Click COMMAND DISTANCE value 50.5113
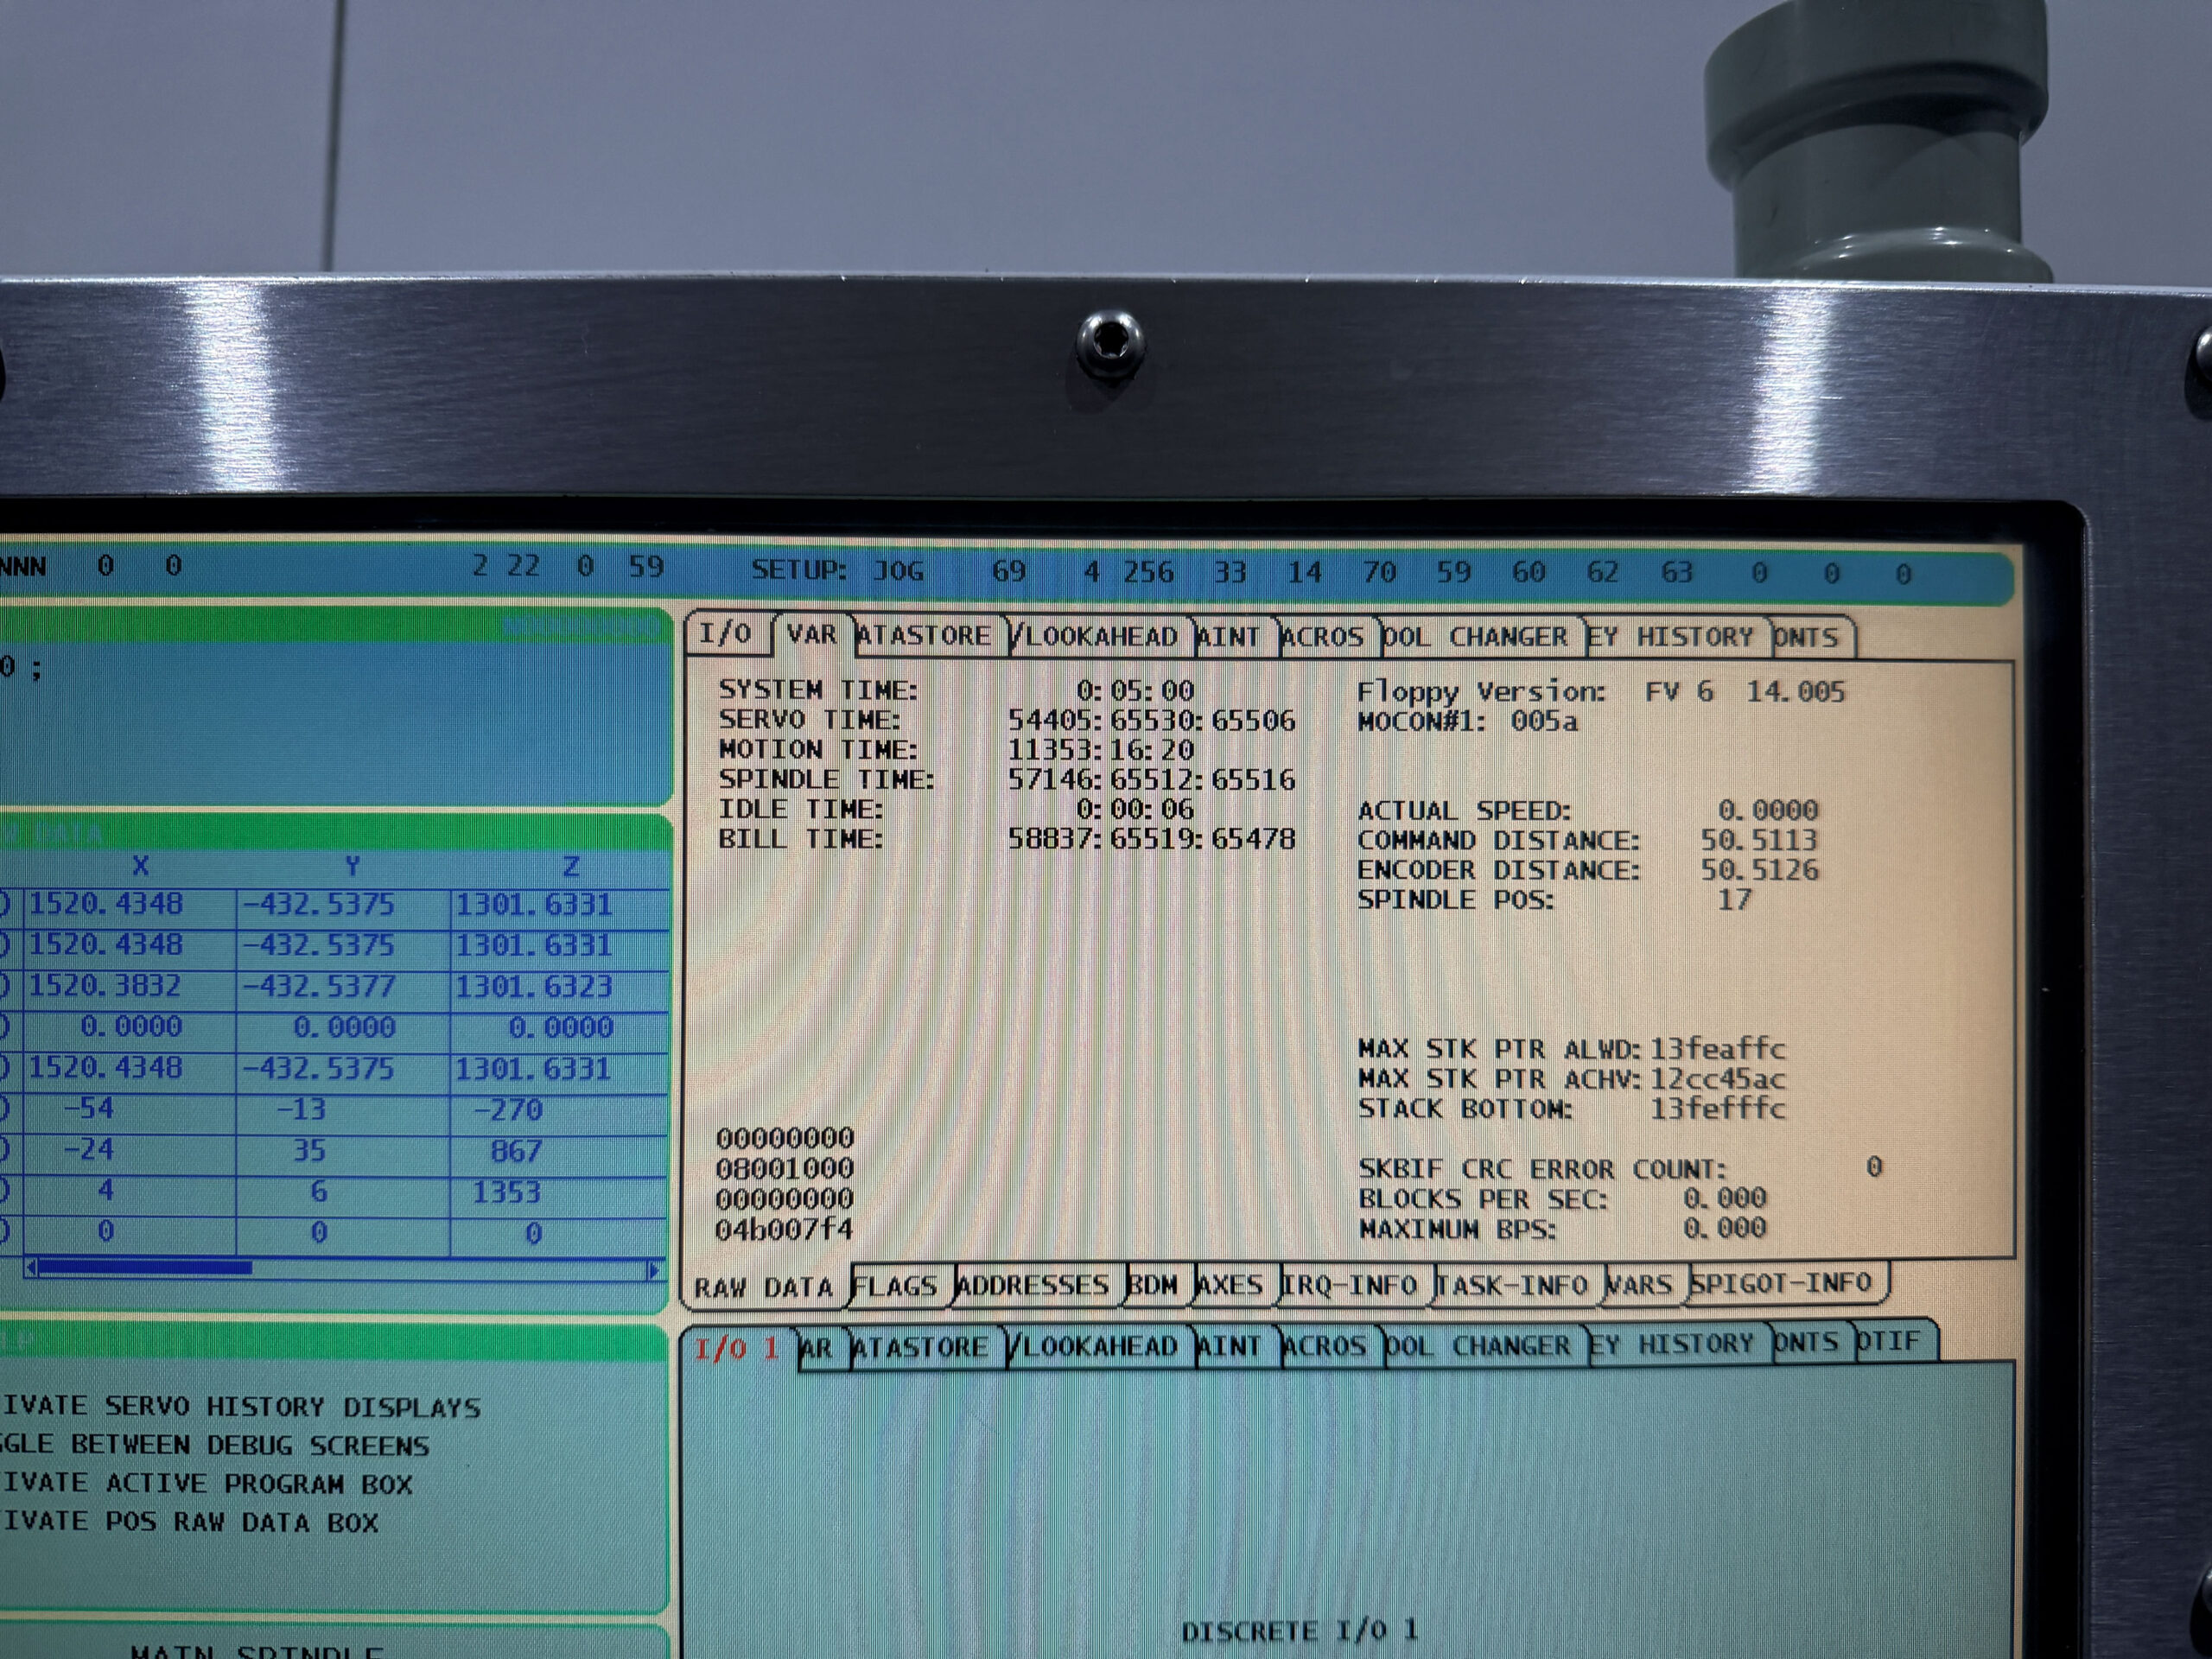The image size is (2212, 1659). (x=1759, y=840)
